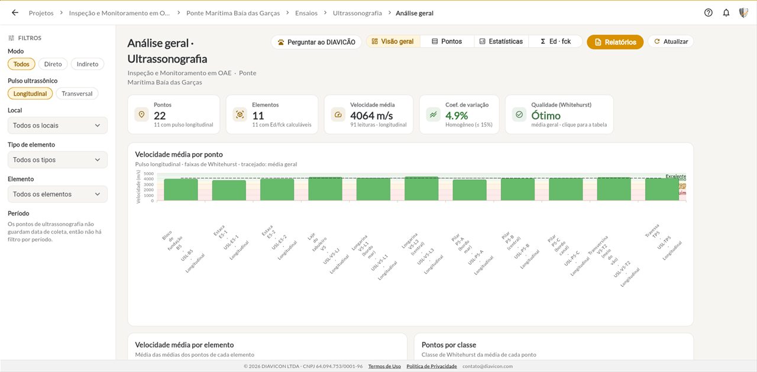Click the Pontos count 22
The height and width of the screenshot is (372, 757).
tap(160, 115)
